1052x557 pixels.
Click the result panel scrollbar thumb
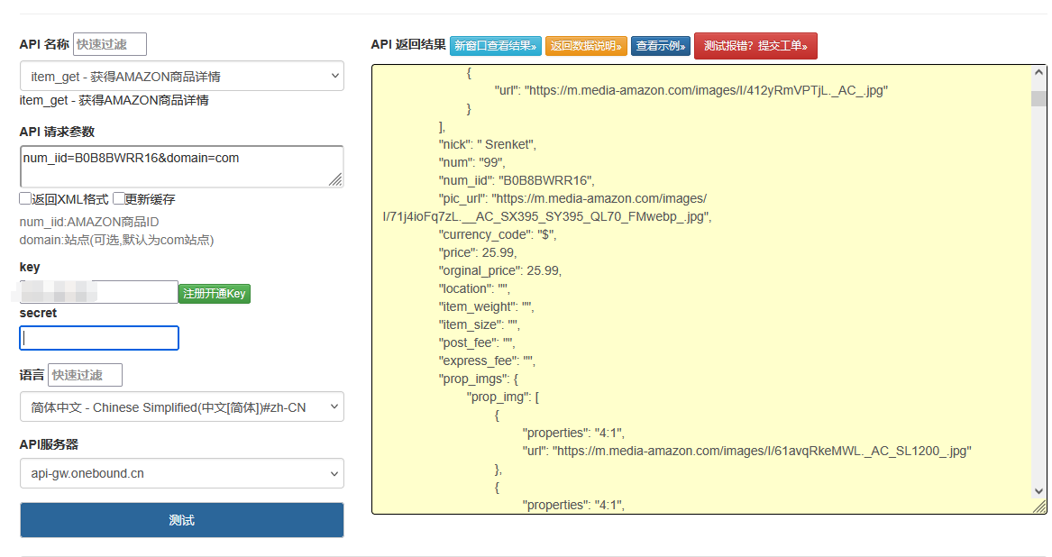(1038, 98)
